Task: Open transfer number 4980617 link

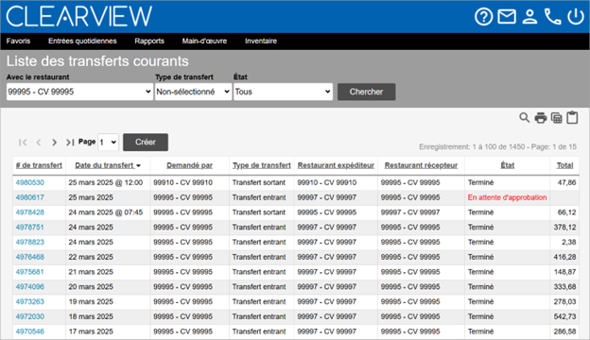Action: (x=29, y=197)
